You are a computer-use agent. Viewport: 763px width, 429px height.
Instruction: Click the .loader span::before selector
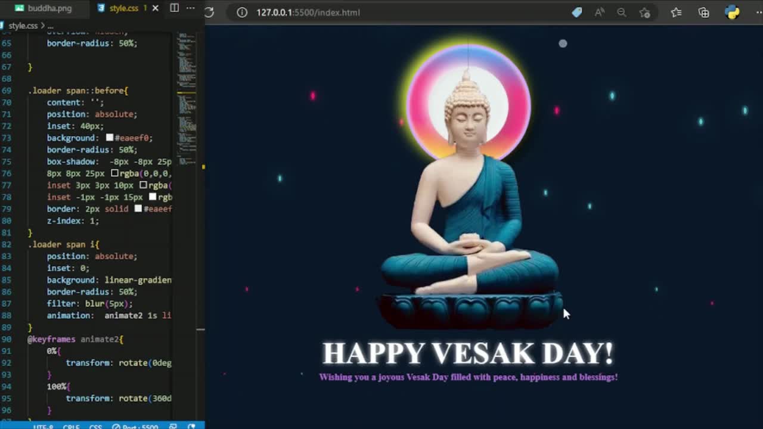77,91
